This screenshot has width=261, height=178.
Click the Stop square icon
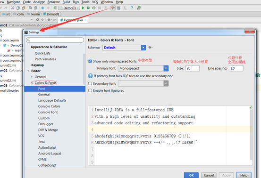(100, 8)
